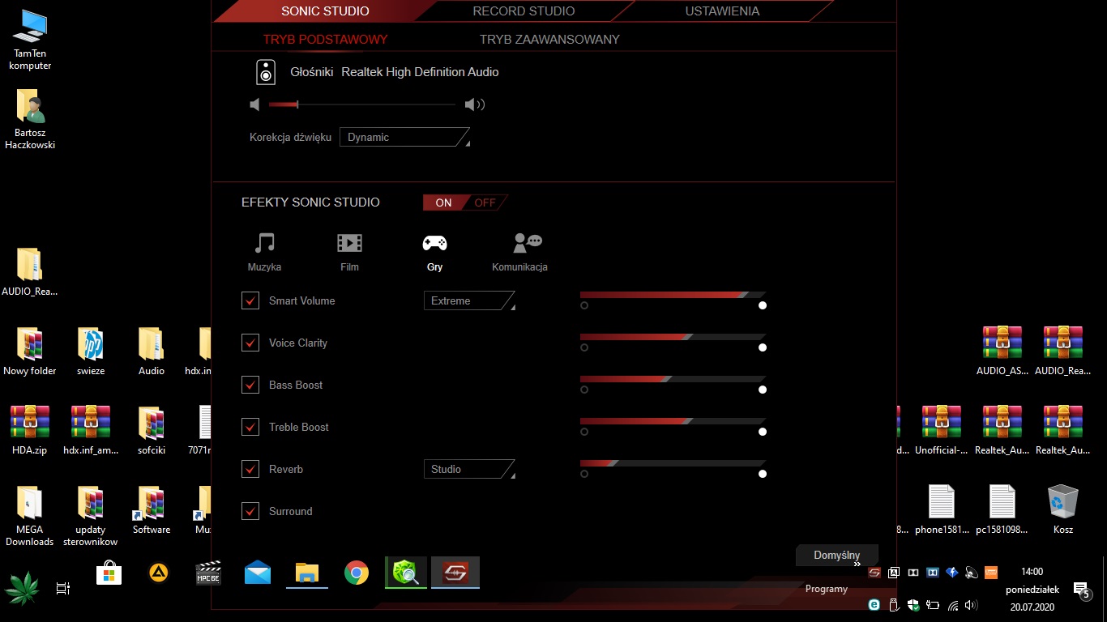
Task: Open the notification center icon
Action: pyautogui.click(x=1083, y=592)
